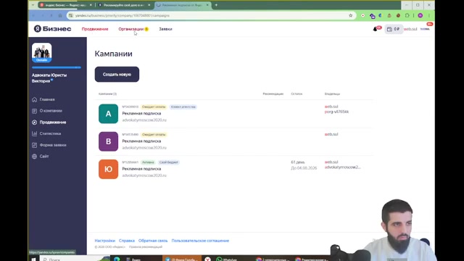Open a new browser tab

point(216,5)
